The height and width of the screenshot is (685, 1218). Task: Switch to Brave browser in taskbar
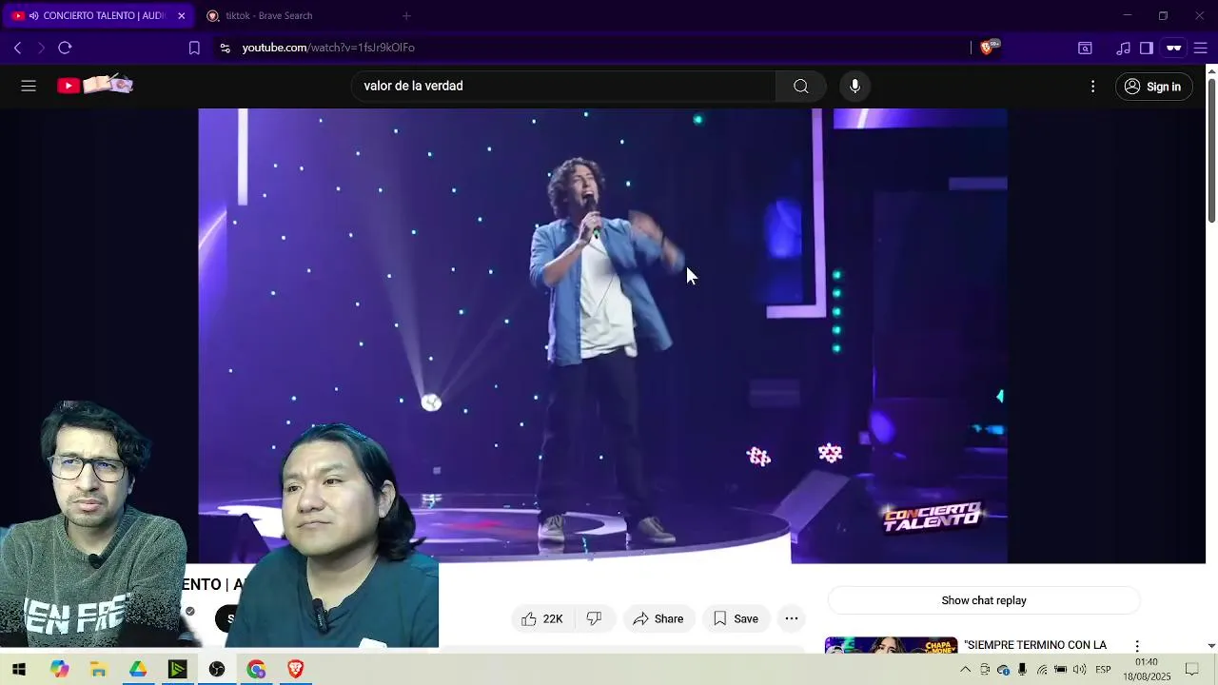[x=296, y=670]
